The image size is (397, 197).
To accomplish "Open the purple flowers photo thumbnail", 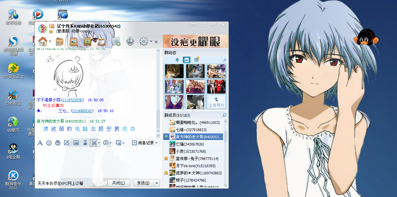I will [x=174, y=87].
